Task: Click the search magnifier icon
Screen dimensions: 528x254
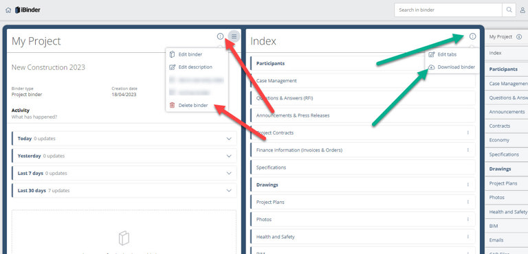Action: coord(509,10)
